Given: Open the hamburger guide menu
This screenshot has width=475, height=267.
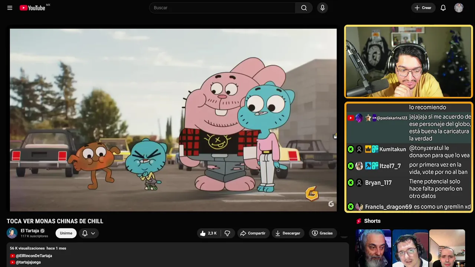Looking at the screenshot, I should click(10, 8).
